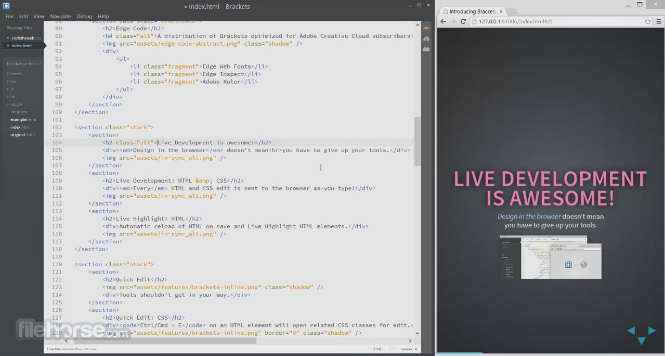Click line 109 Live Development: HTML heading code

[173, 181]
